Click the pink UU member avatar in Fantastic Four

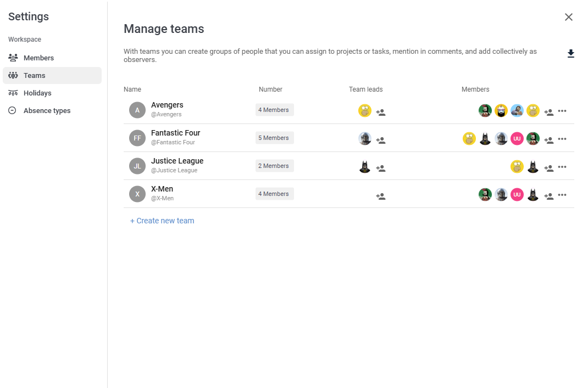(517, 138)
